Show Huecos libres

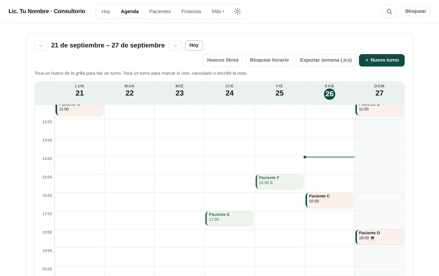click(223, 60)
